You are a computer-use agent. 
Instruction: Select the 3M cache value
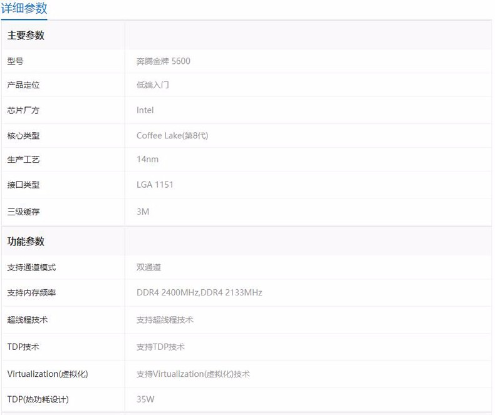click(x=143, y=212)
